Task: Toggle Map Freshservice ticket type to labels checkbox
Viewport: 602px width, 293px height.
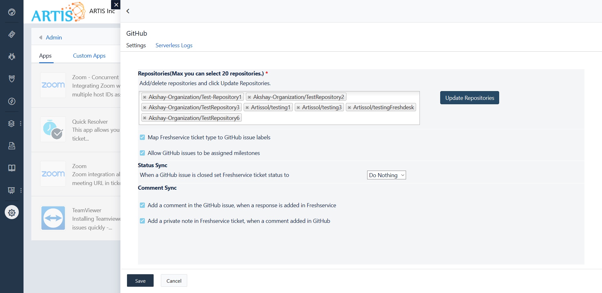Action: (x=142, y=137)
